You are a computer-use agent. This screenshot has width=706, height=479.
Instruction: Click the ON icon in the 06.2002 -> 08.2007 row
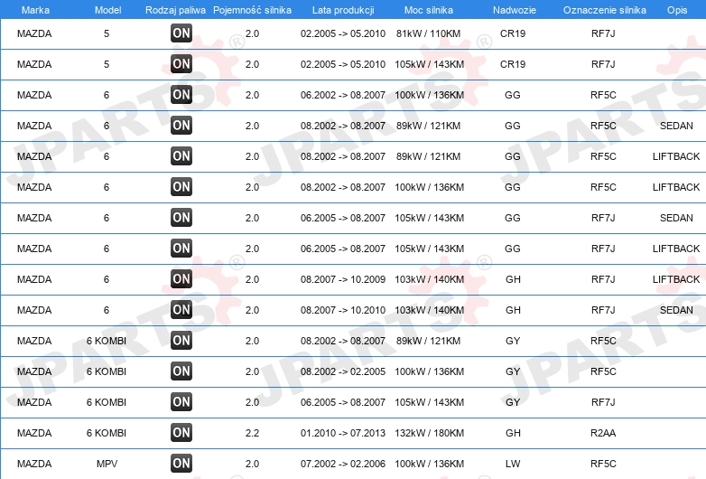(x=181, y=95)
